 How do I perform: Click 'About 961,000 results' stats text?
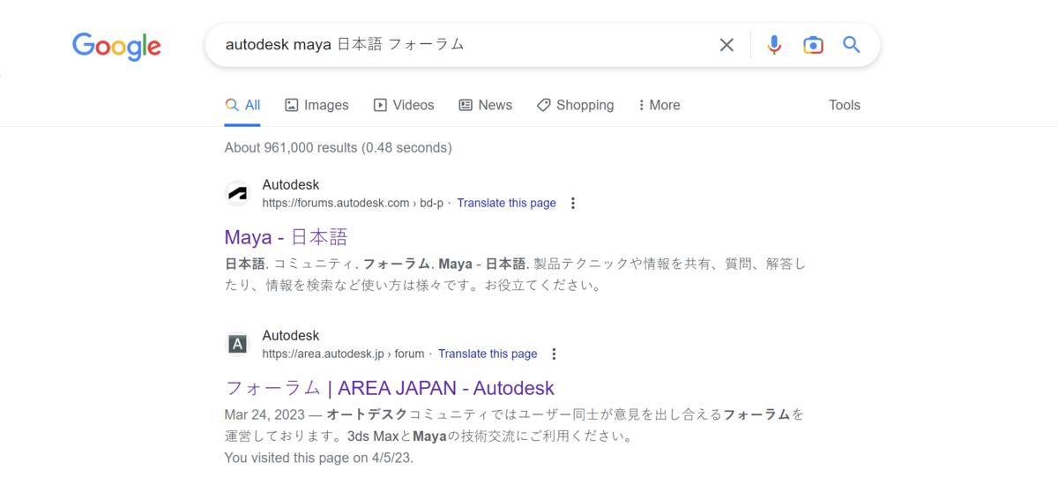click(339, 147)
